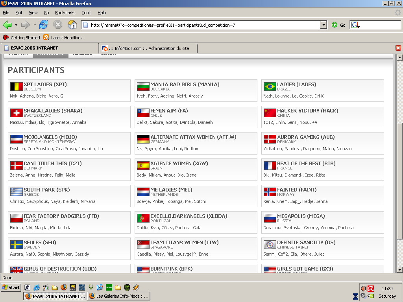
Task: Launch Firefox from the Quick Launch bar
Action: click(64, 287)
